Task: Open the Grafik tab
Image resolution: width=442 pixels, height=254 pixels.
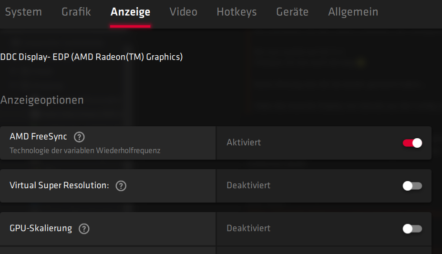Action: tap(76, 12)
